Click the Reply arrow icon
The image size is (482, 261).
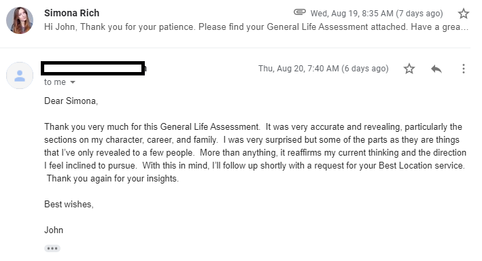point(436,69)
